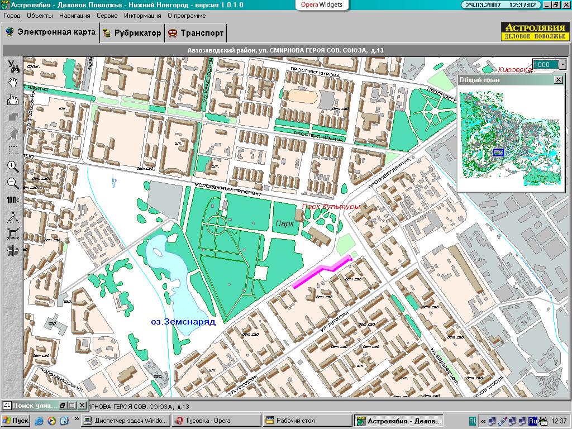Click the pink highlighted street segment
Screen dimensions: 572x429
323,272
